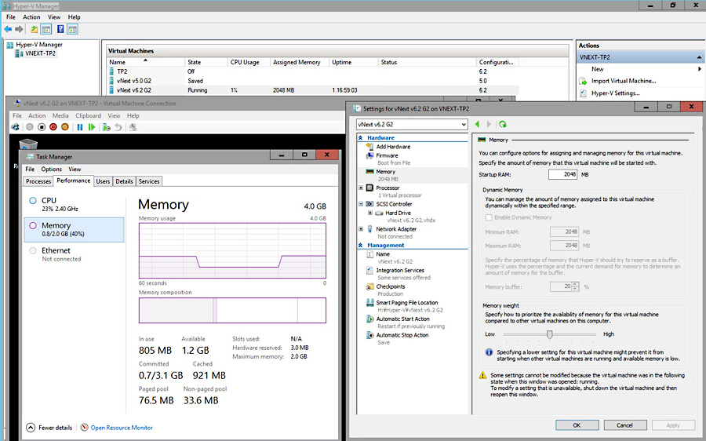Viewport: 706px width, 441px height.
Task: Select Hard Drive under SCSI Controller
Action: [x=398, y=213]
